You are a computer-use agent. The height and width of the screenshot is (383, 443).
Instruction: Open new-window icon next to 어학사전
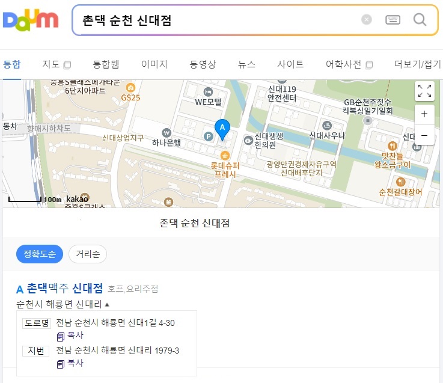368,65
